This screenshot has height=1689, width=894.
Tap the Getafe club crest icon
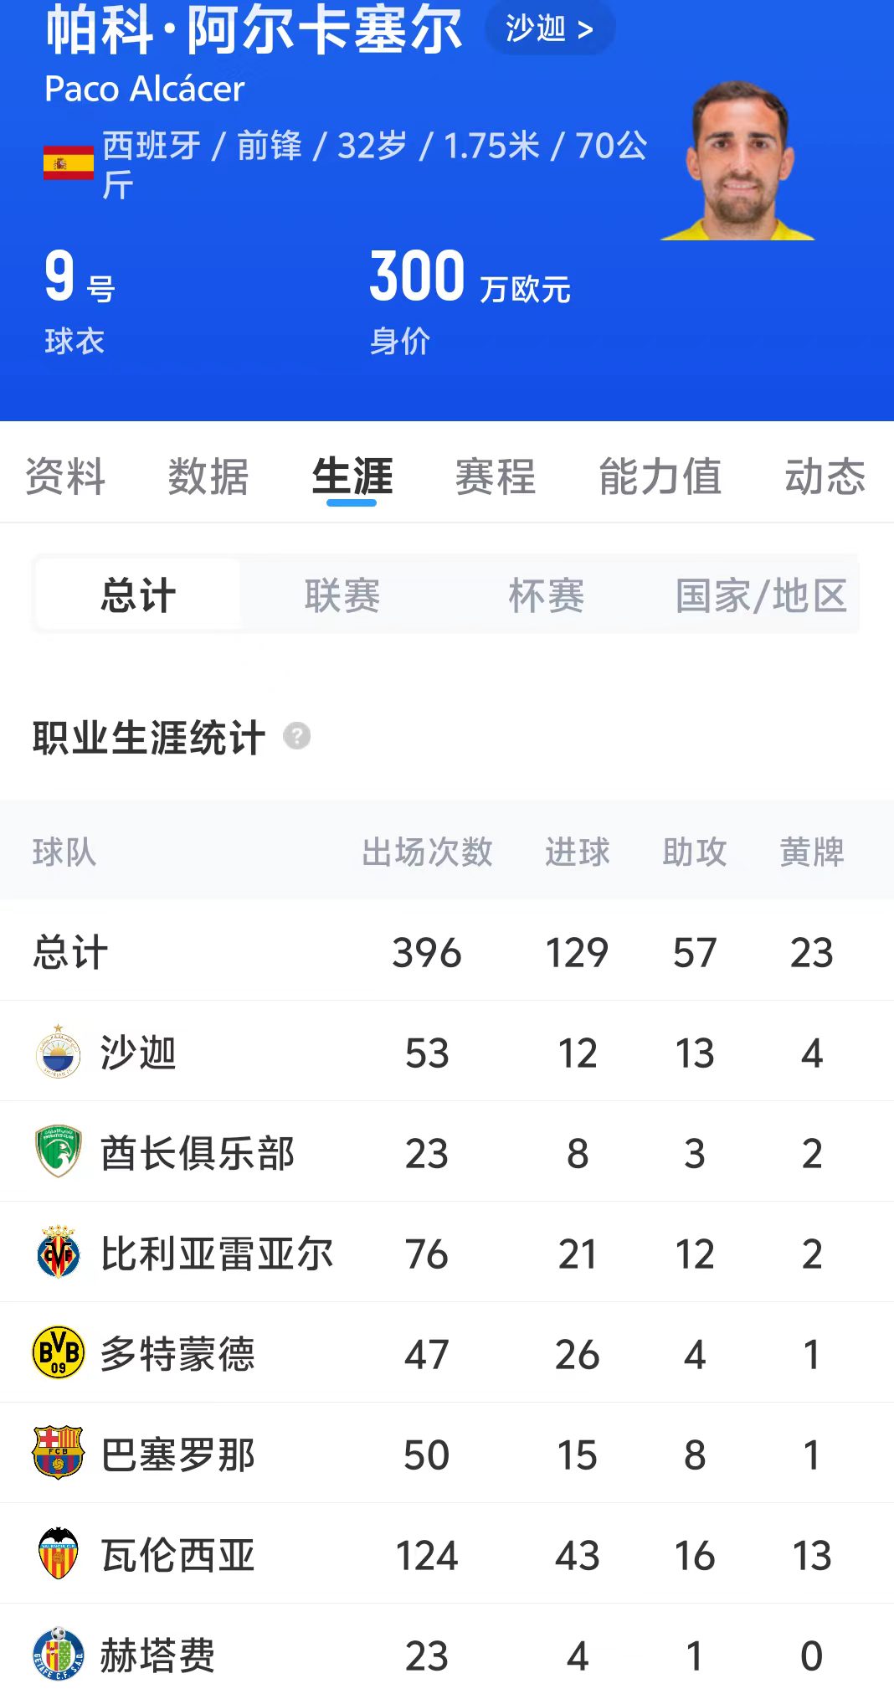click(x=59, y=1654)
